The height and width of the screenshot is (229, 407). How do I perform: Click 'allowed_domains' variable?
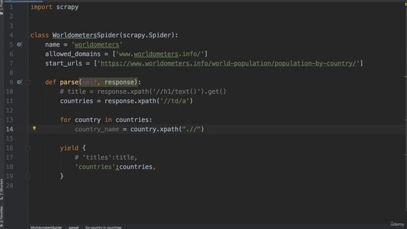(x=72, y=54)
